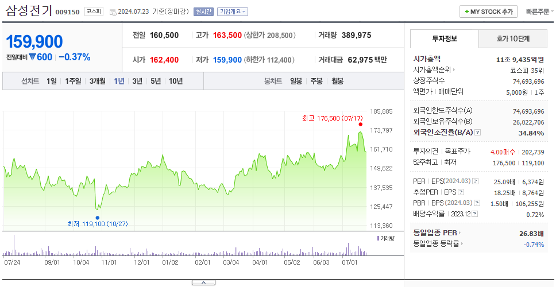Open the 빠른주문 dropdown
The height and width of the screenshot is (287, 556).
pos(540,11)
